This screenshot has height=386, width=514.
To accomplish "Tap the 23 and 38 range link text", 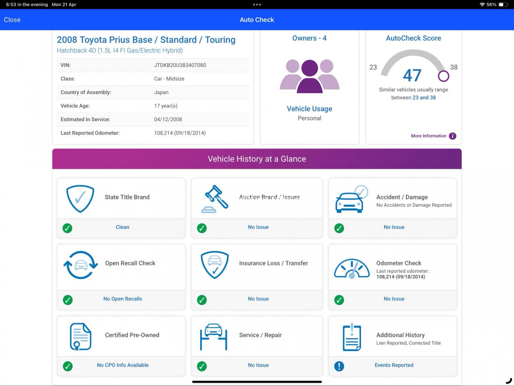I will (424, 97).
